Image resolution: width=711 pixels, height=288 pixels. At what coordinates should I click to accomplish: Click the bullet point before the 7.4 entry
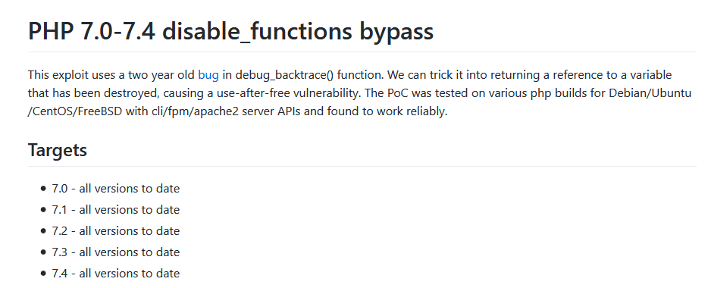click(43, 274)
